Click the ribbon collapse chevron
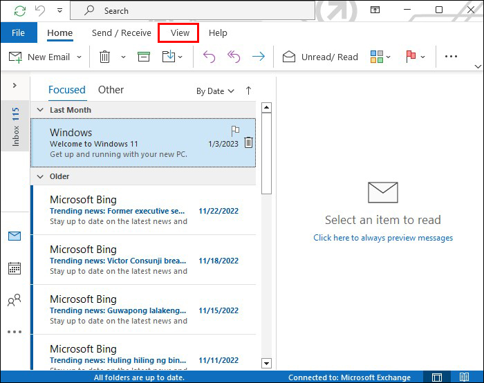The image size is (484, 383). click(x=478, y=66)
